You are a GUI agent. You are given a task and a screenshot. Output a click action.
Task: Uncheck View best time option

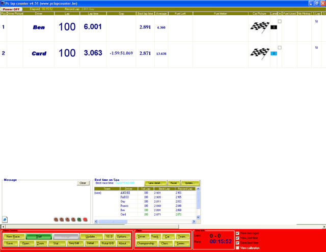pyautogui.click(x=237, y=238)
